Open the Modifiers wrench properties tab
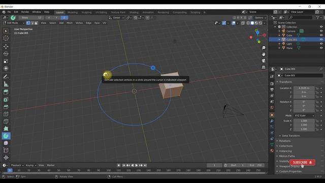The width and height of the screenshot is (325, 183). click(272, 121)
